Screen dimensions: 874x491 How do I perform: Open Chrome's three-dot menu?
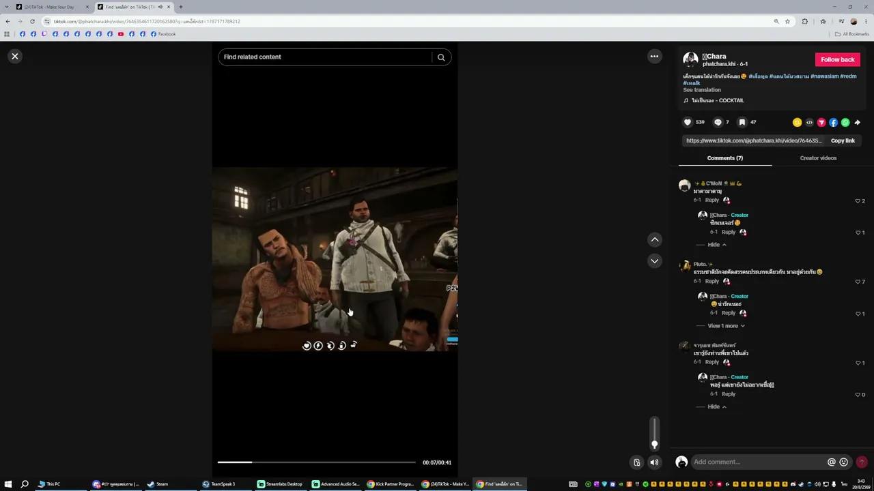pyautogui.click(x=866, y=21)
